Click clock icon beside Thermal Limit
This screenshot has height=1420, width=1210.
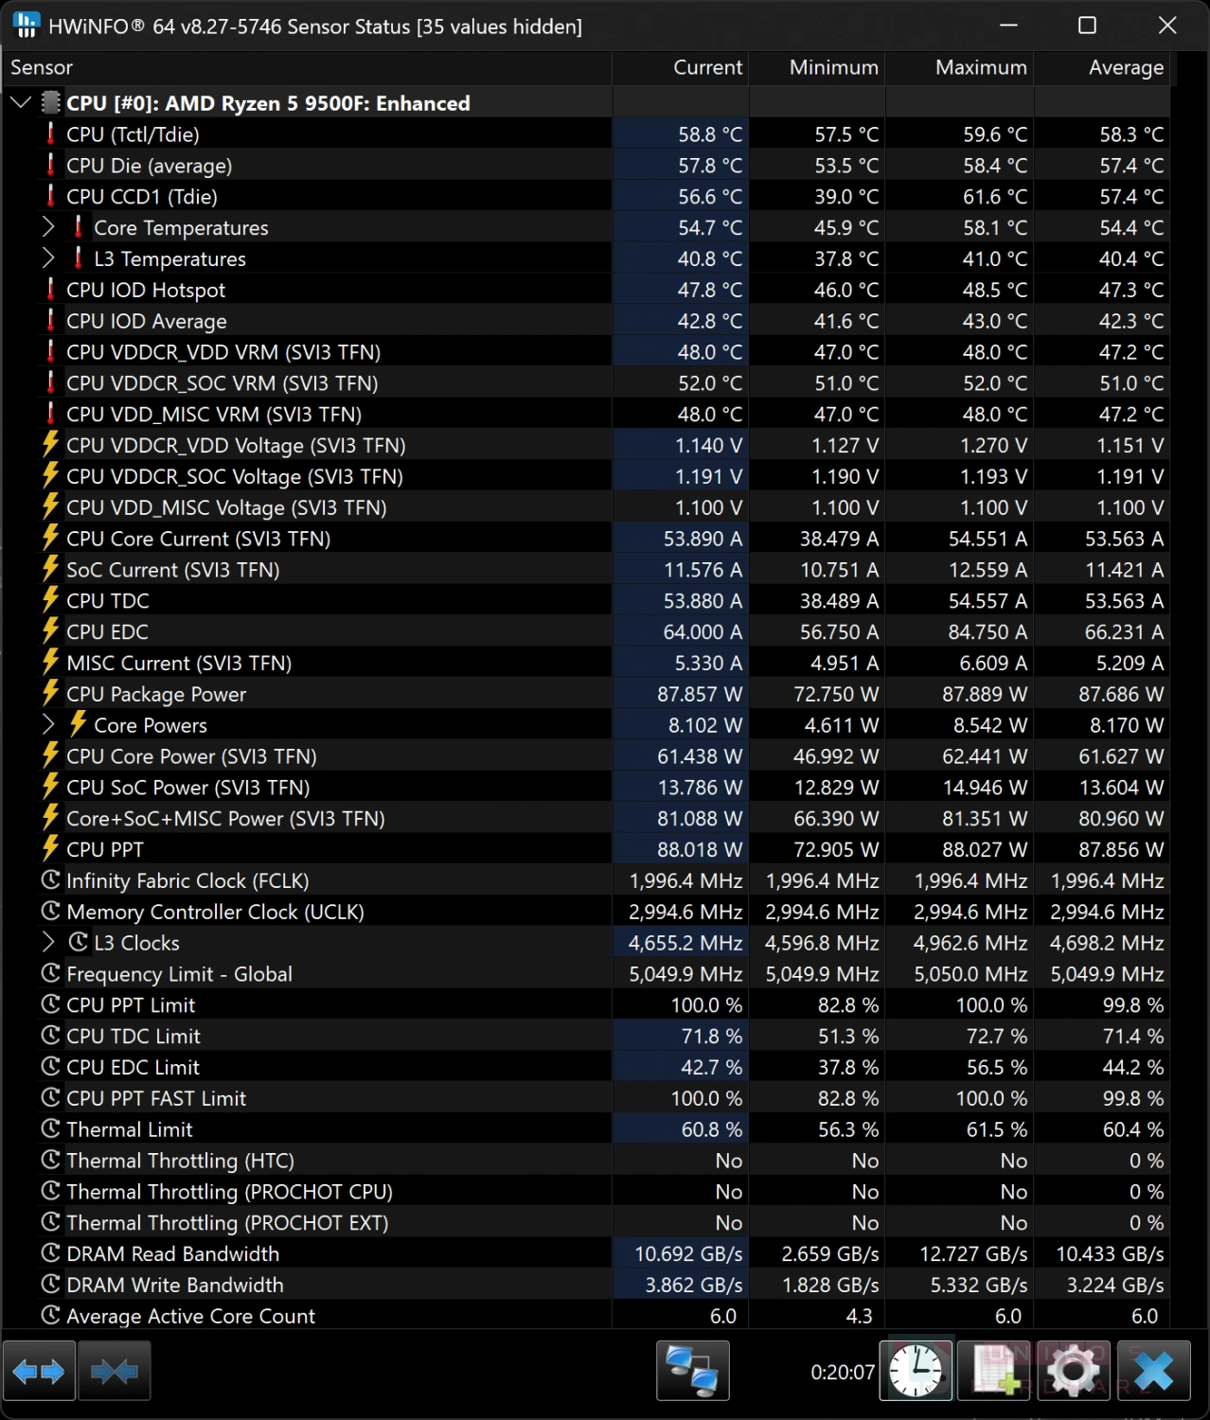tap(51, 1128)
